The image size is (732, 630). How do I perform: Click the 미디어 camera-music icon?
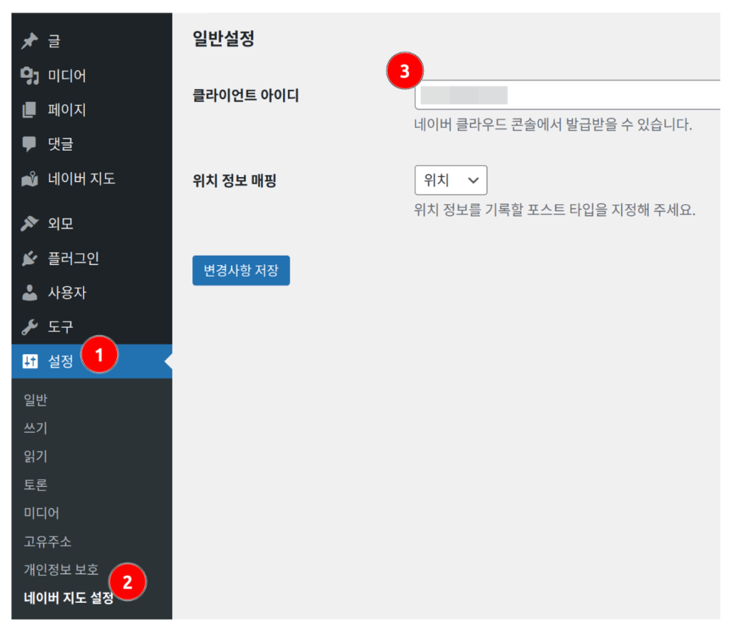click(x=29, y=76)
